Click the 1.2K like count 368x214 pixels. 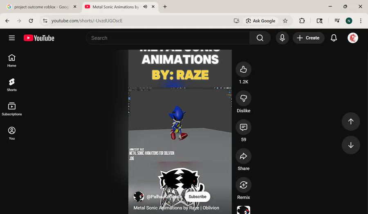[243, 82]
